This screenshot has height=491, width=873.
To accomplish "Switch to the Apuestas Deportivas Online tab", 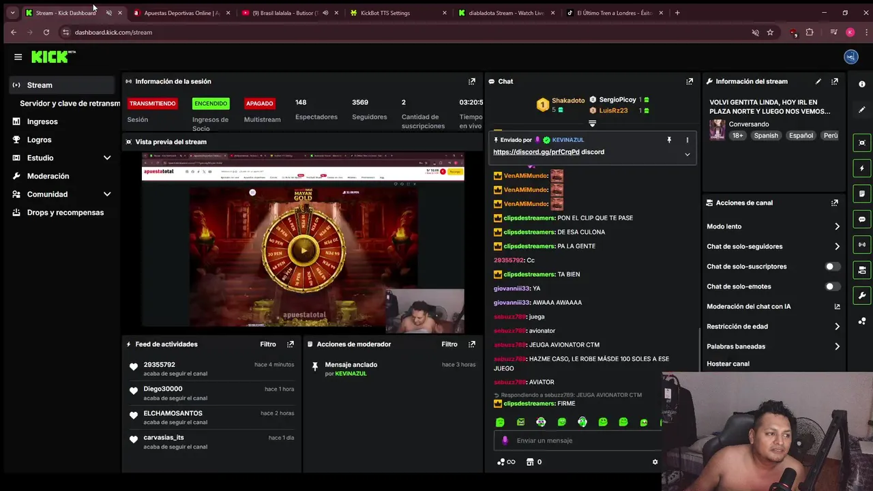I will point(181,13).
